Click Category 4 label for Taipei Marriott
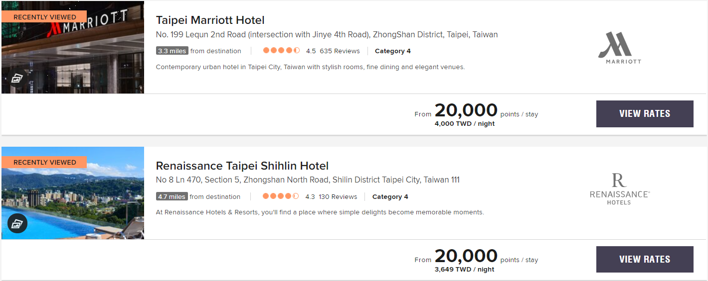The height and width of the screenshot is (281, 708). click(392, 51)
